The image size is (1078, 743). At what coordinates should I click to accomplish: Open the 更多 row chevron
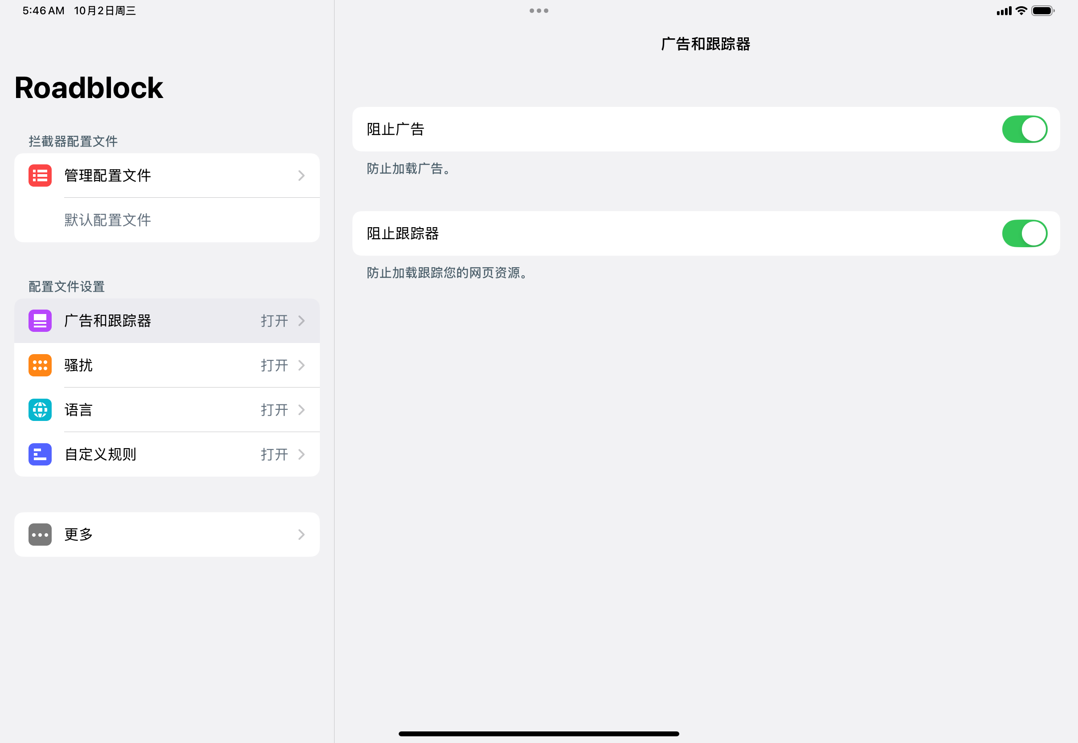point(302,535)
